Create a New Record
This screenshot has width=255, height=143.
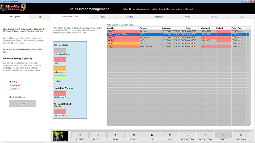click(187, 135)
